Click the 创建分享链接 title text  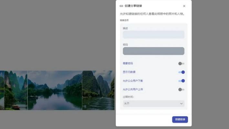click(133, 6)
